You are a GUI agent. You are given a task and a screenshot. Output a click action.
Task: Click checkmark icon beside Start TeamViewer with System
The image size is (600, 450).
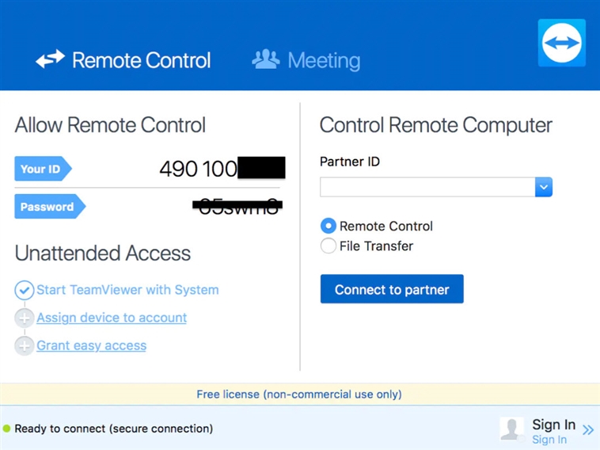coord(25,290)
